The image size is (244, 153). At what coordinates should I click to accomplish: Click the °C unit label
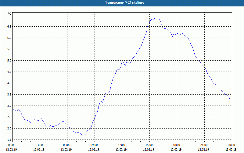click(10, 14)
